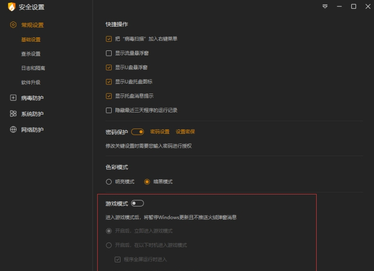Turn off the 密码保护 switch
This screenshot has width=374, height=271.
point(137,132)
